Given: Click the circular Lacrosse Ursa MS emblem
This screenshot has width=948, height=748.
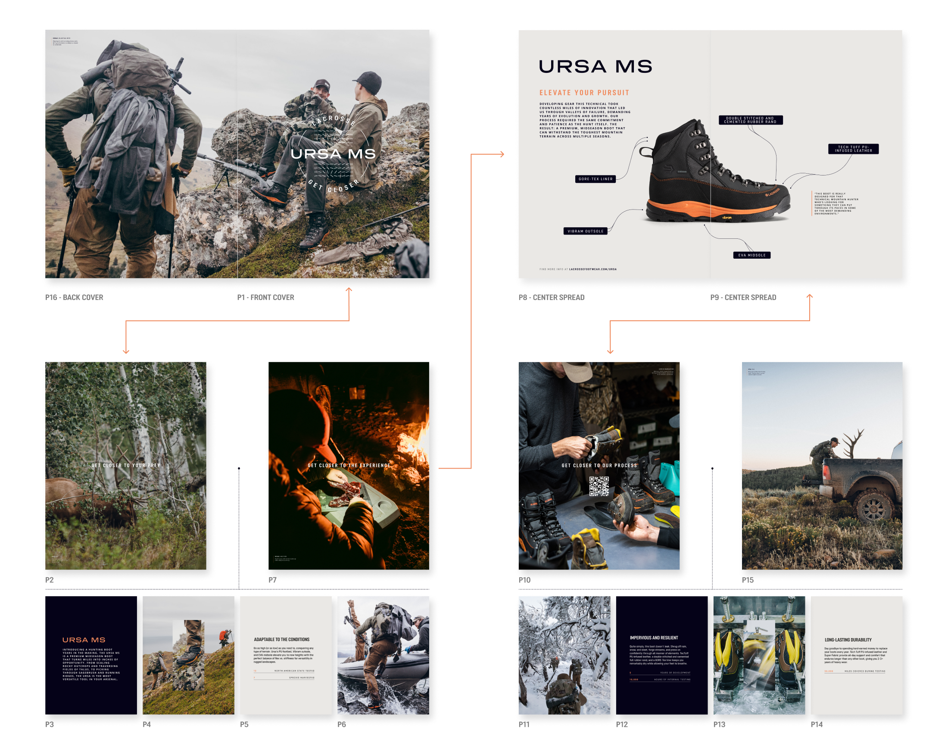Looking at the screenshot, I should click(334, 153).
